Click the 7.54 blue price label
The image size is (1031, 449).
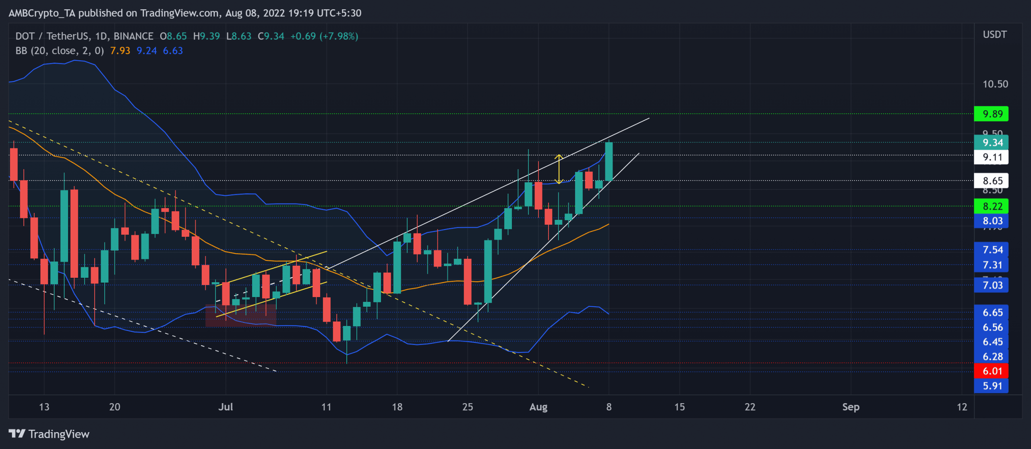point(991,250)
